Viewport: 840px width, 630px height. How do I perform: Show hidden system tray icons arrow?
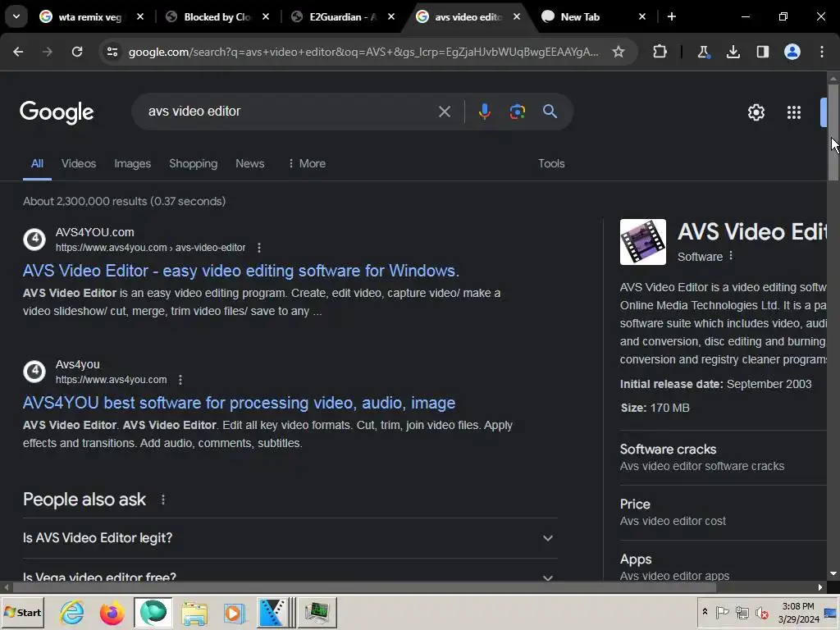click(x=705, y=612)
